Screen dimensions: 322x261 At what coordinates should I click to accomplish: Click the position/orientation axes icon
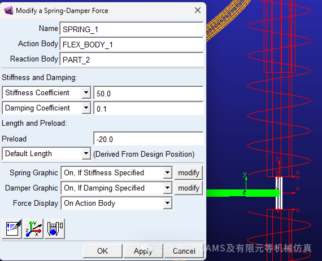[x=33, y=229]
